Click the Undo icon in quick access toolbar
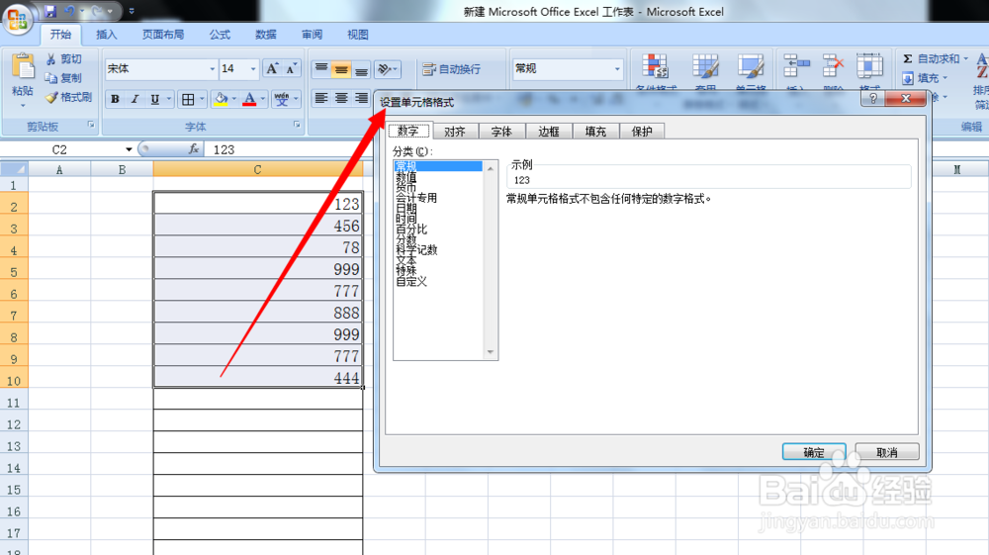Viewport: 989px width, 555px height. pos(69,11)
